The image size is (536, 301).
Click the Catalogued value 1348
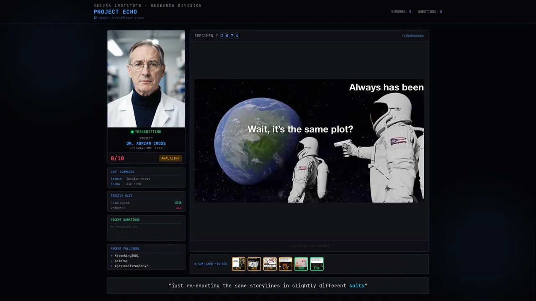click(178, 203)
